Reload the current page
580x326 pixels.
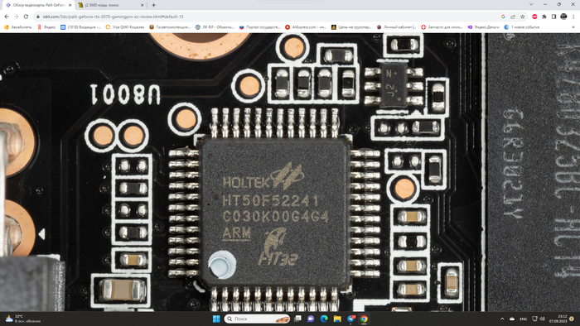point(26,17)
